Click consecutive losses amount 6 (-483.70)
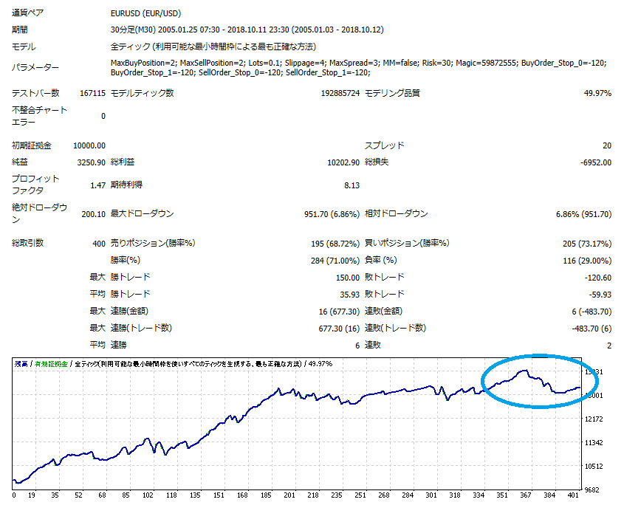 [x=592, y=312]
